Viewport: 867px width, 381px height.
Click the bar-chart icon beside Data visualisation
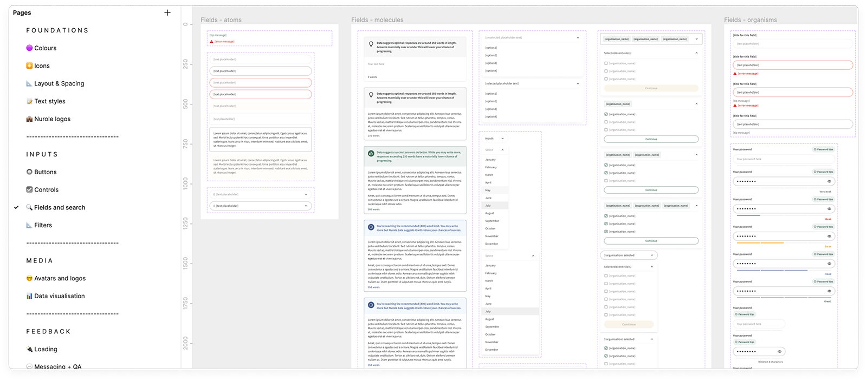pos(29,296)
